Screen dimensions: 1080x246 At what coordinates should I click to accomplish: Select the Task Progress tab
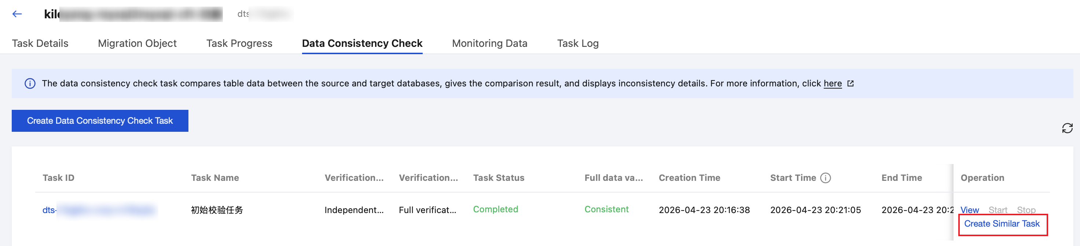239,44
